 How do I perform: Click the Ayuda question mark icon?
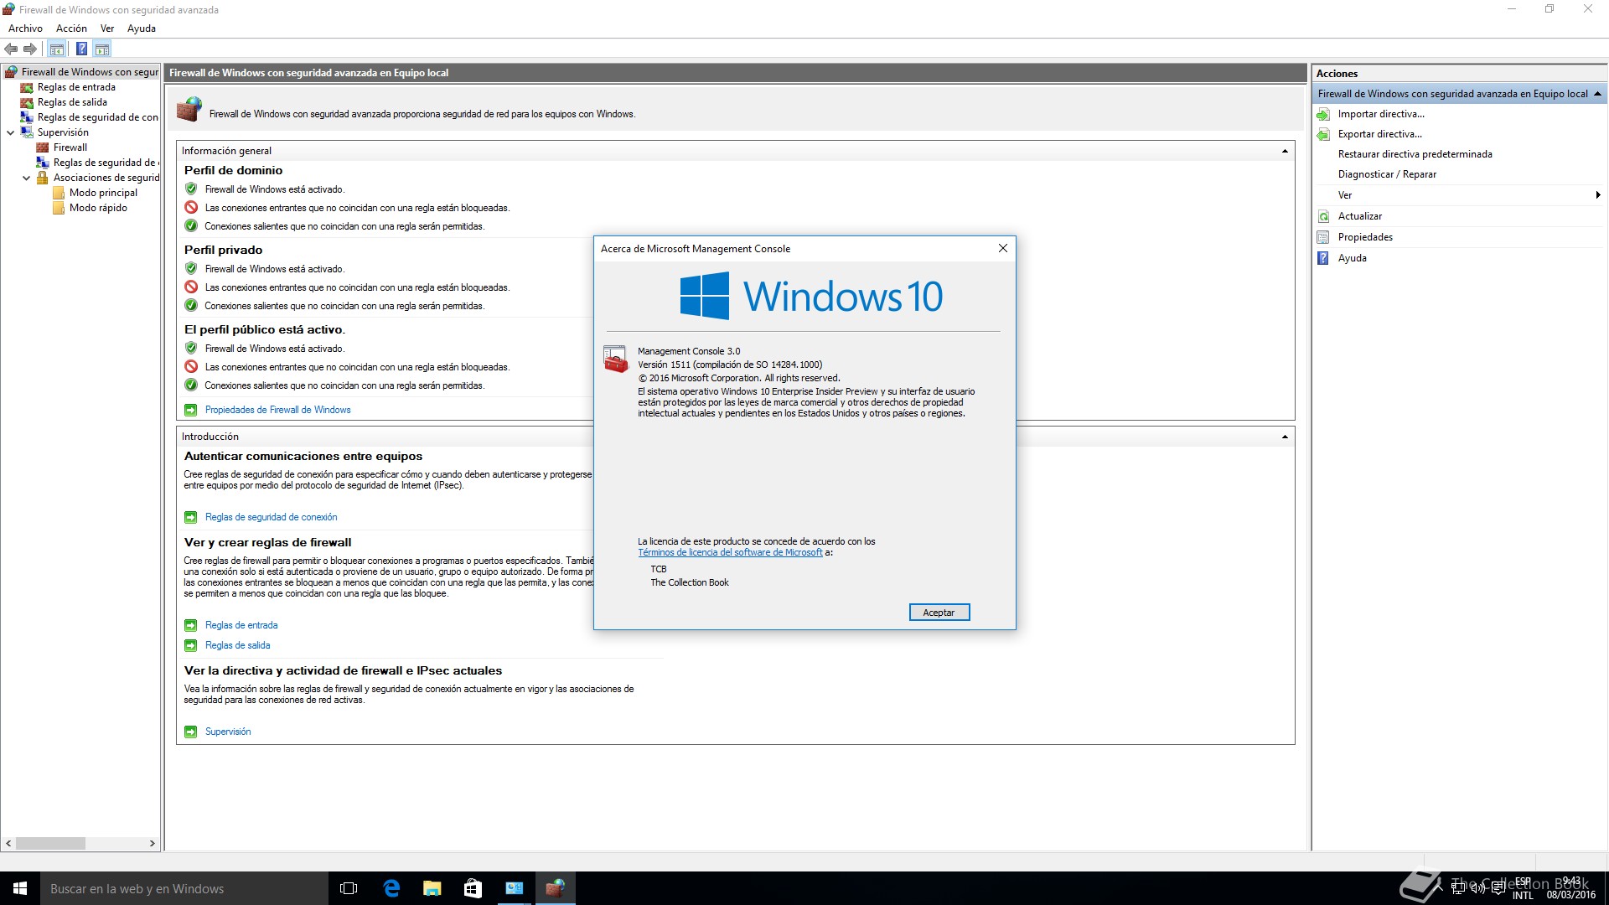click(1323, 258)
